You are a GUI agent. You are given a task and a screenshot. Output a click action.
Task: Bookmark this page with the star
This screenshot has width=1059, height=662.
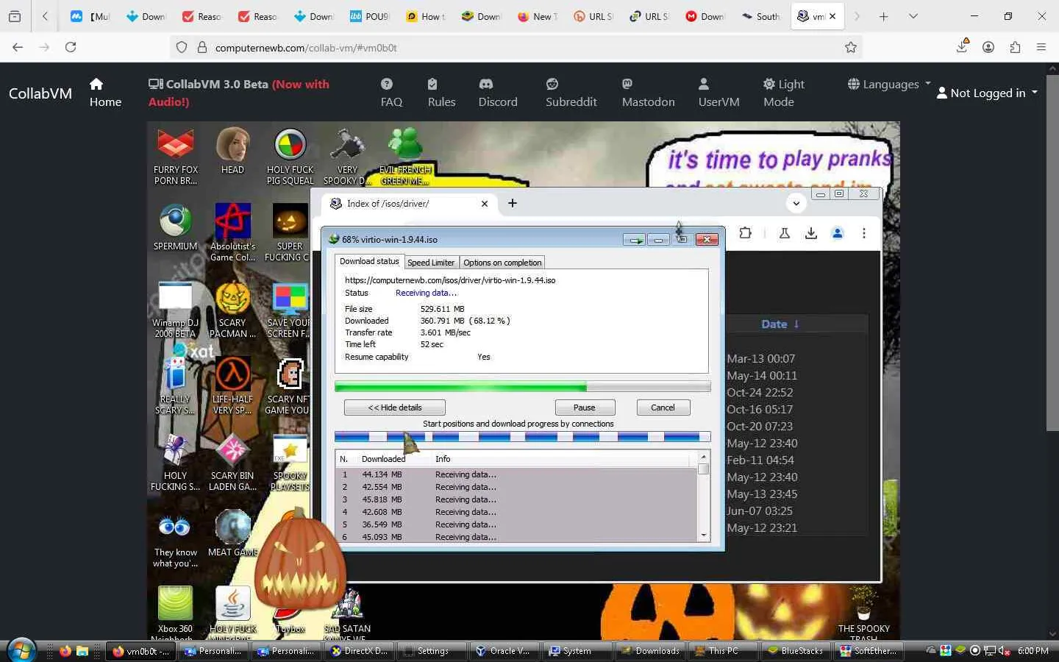coord(851,47)
